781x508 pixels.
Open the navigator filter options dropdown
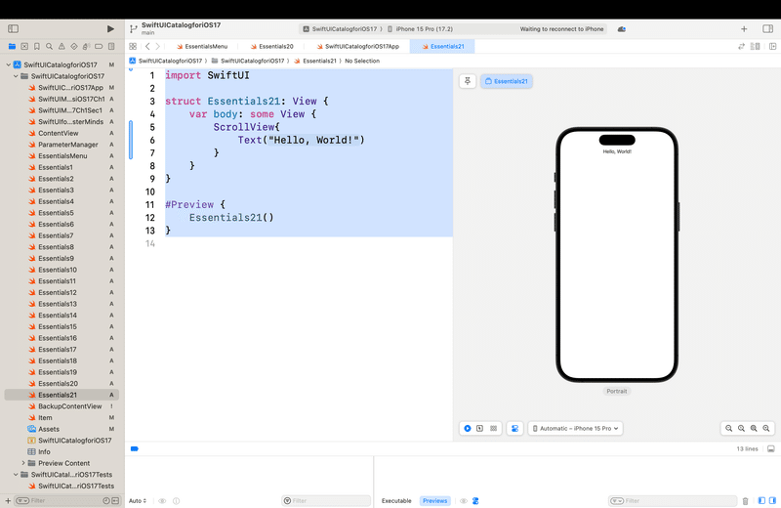(22, 500)
